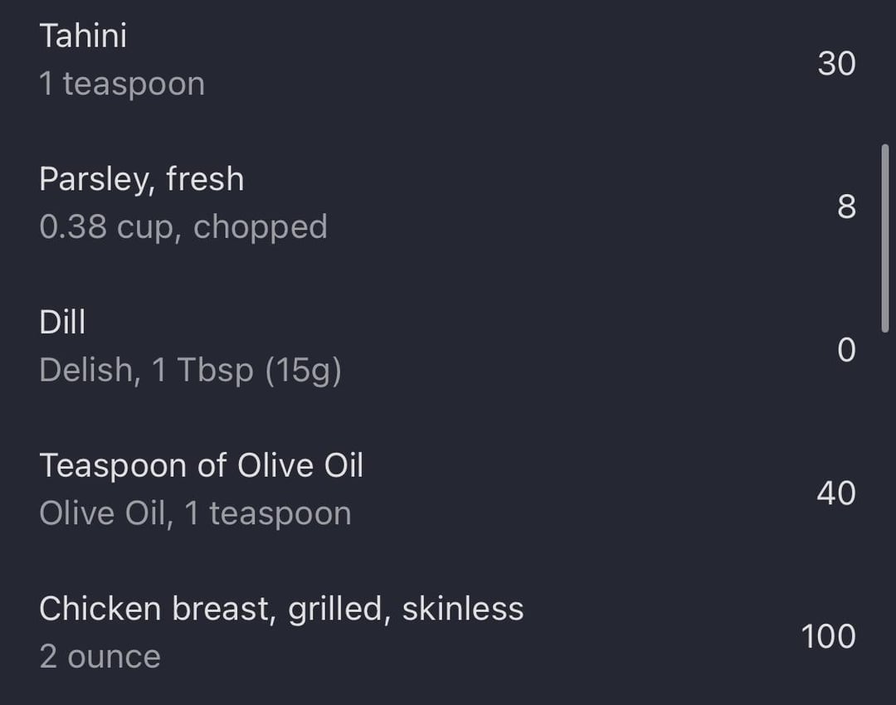This screenshot has width=896, height=705.
Task: Tap the 2 ounce serving size text
Action: click(100, 656)
